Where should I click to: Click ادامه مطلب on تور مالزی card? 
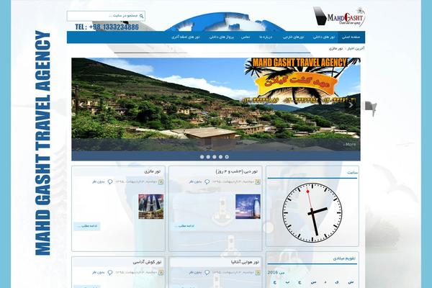click(87, 226)
